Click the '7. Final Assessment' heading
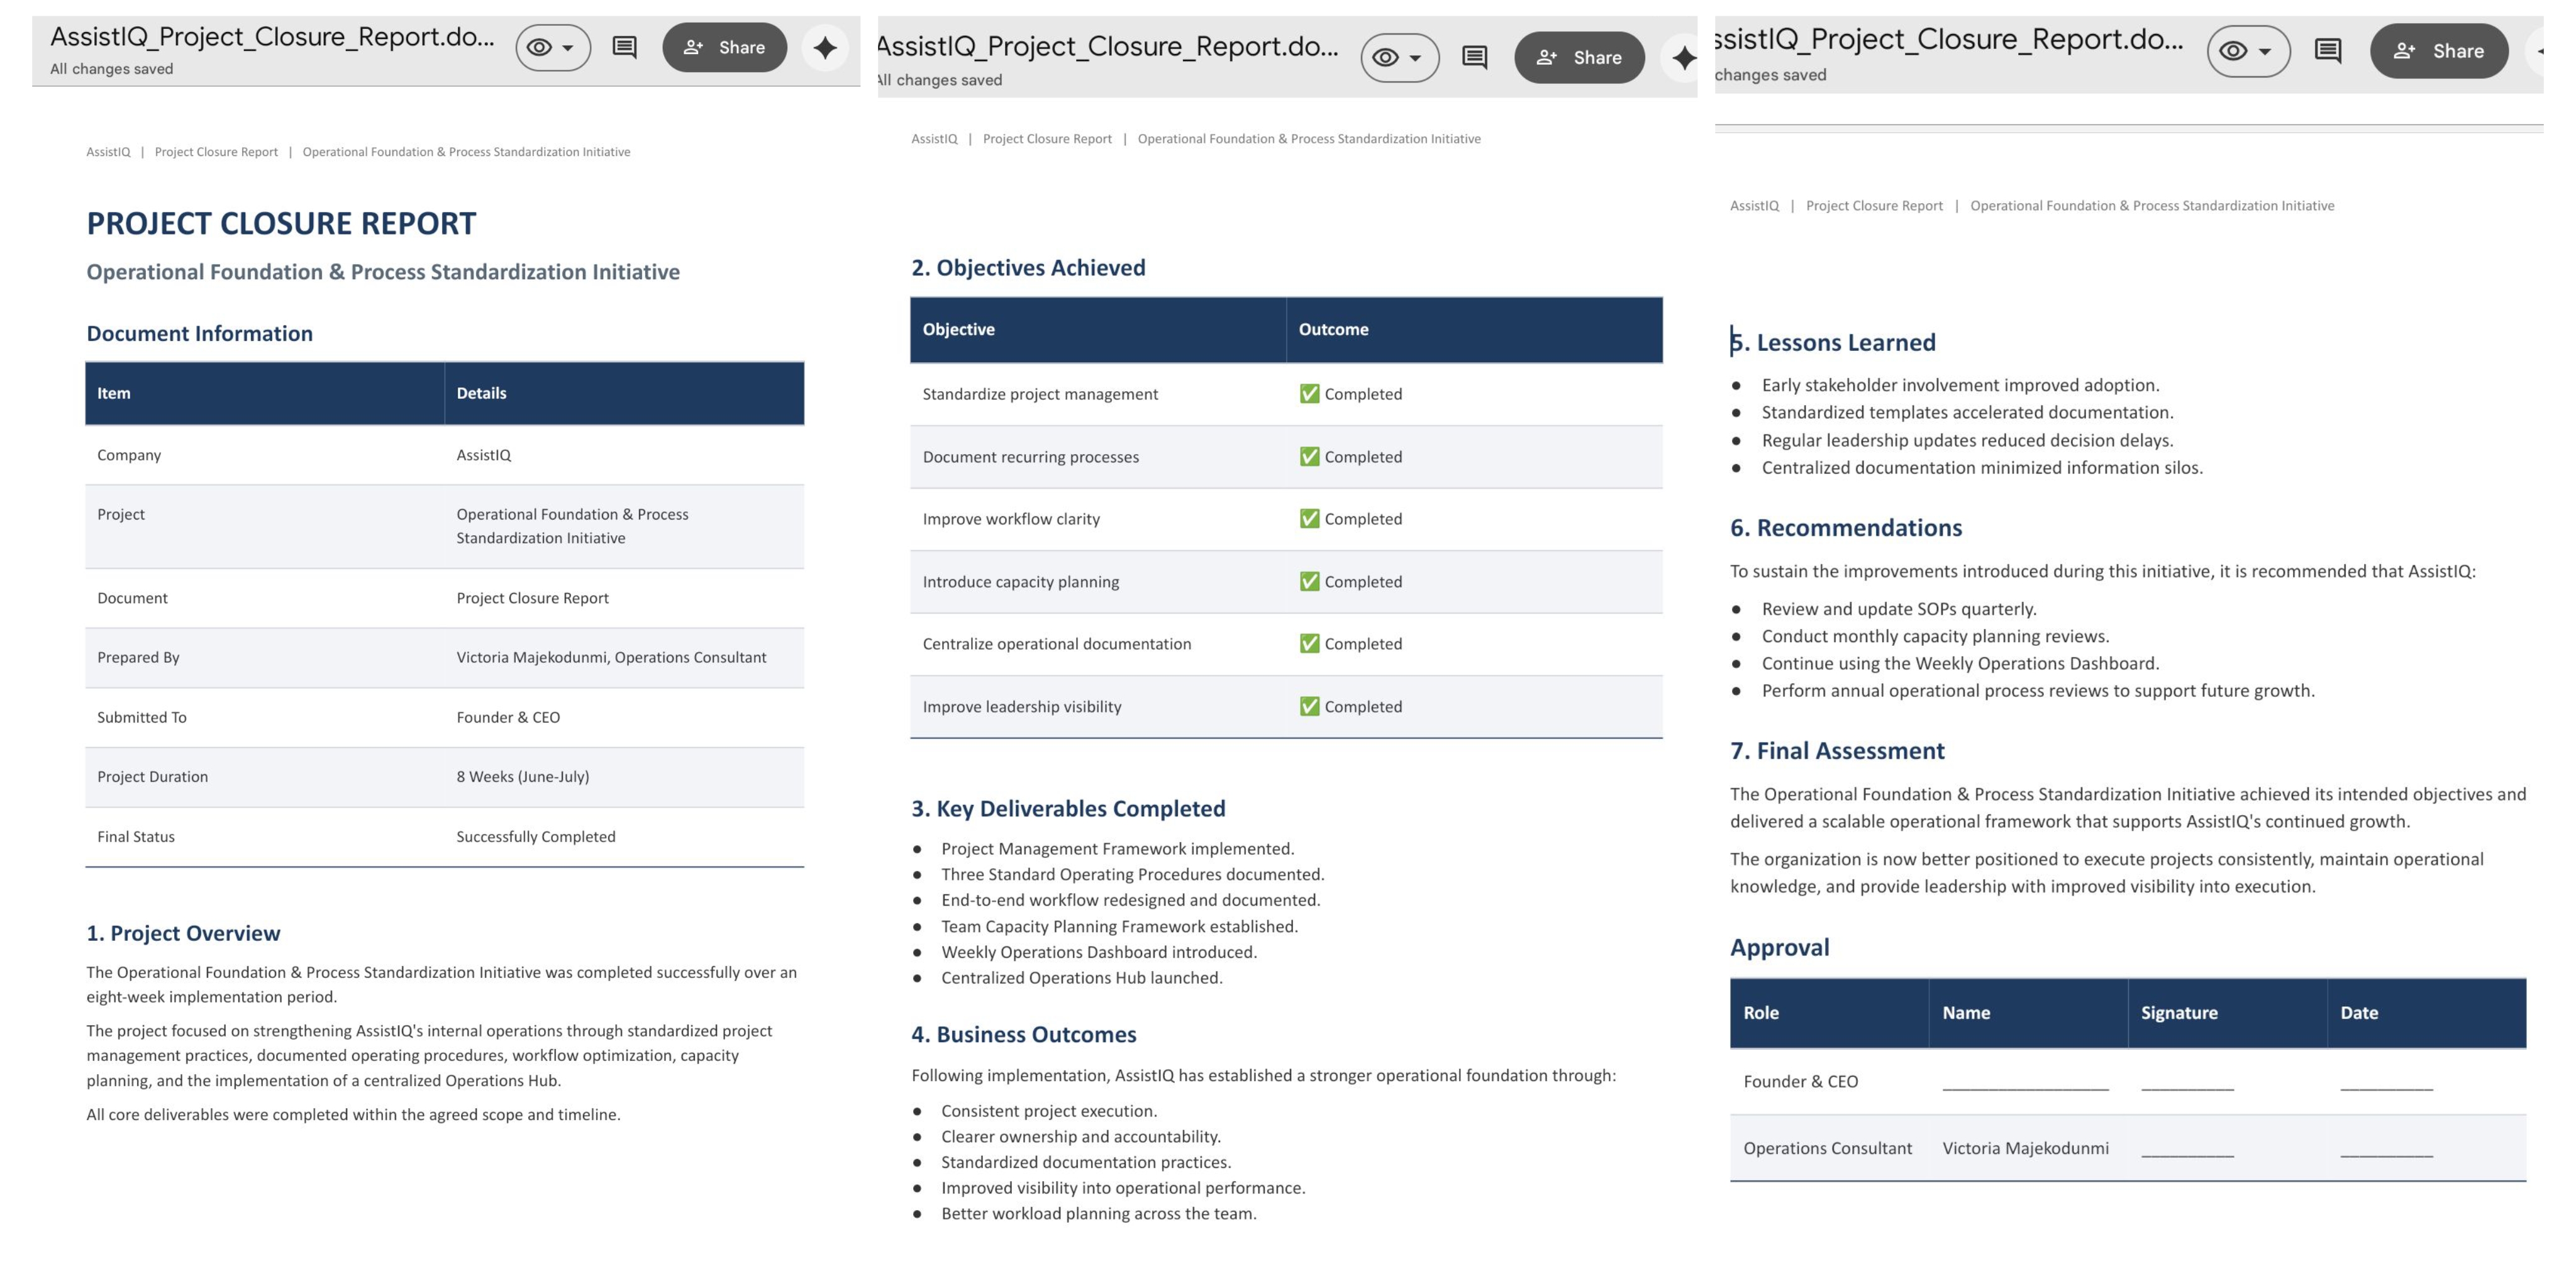 pyautogui.click(x=1837, y=751)
